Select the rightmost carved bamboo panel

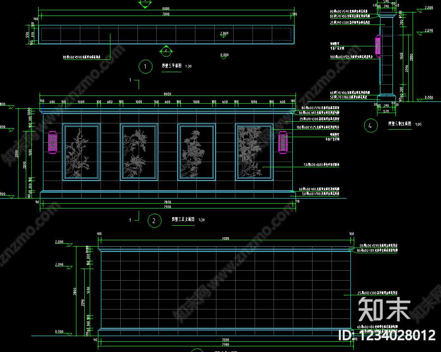click(254, 152)
